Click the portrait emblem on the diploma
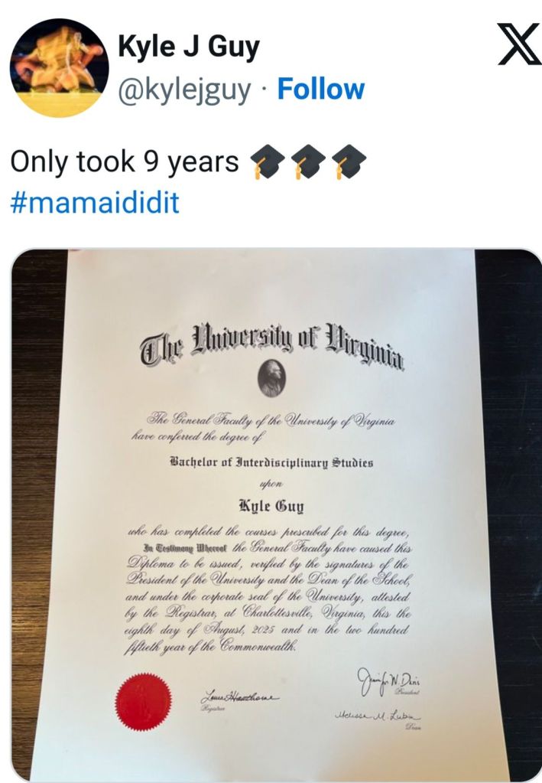The image size is (542, 783). (271, 377)
